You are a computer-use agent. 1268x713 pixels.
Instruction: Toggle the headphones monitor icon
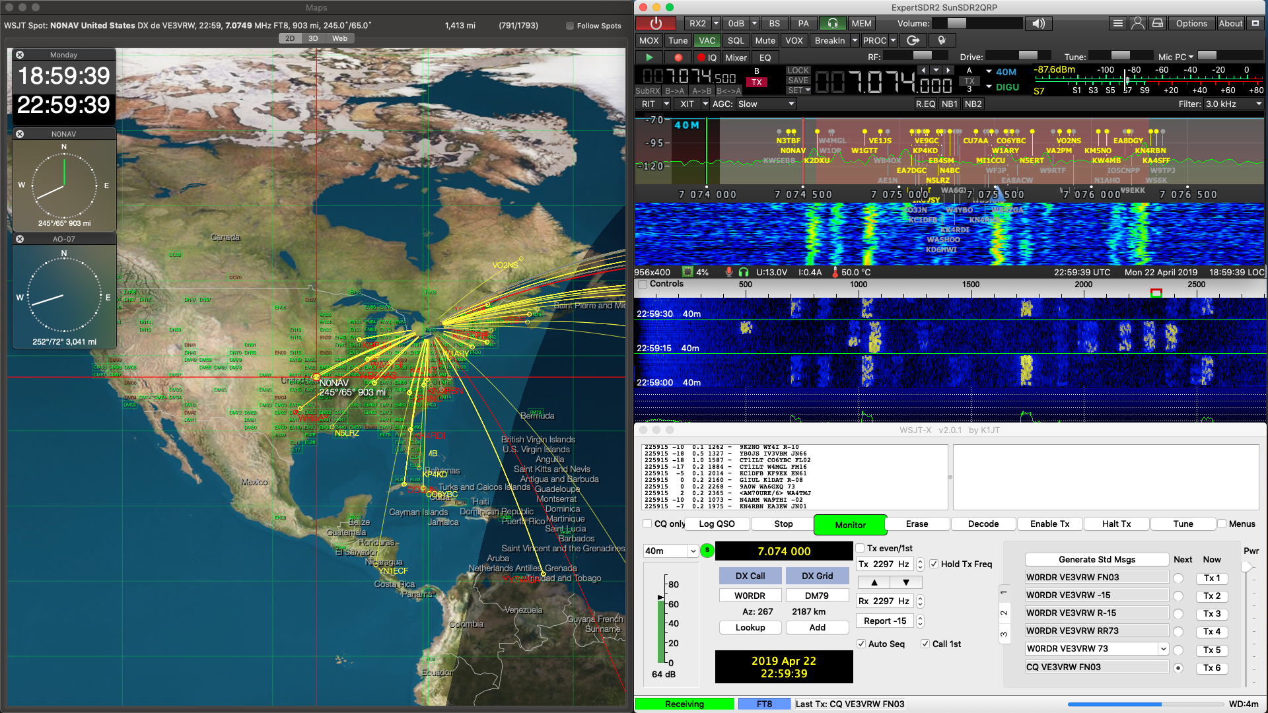point(832,23)
